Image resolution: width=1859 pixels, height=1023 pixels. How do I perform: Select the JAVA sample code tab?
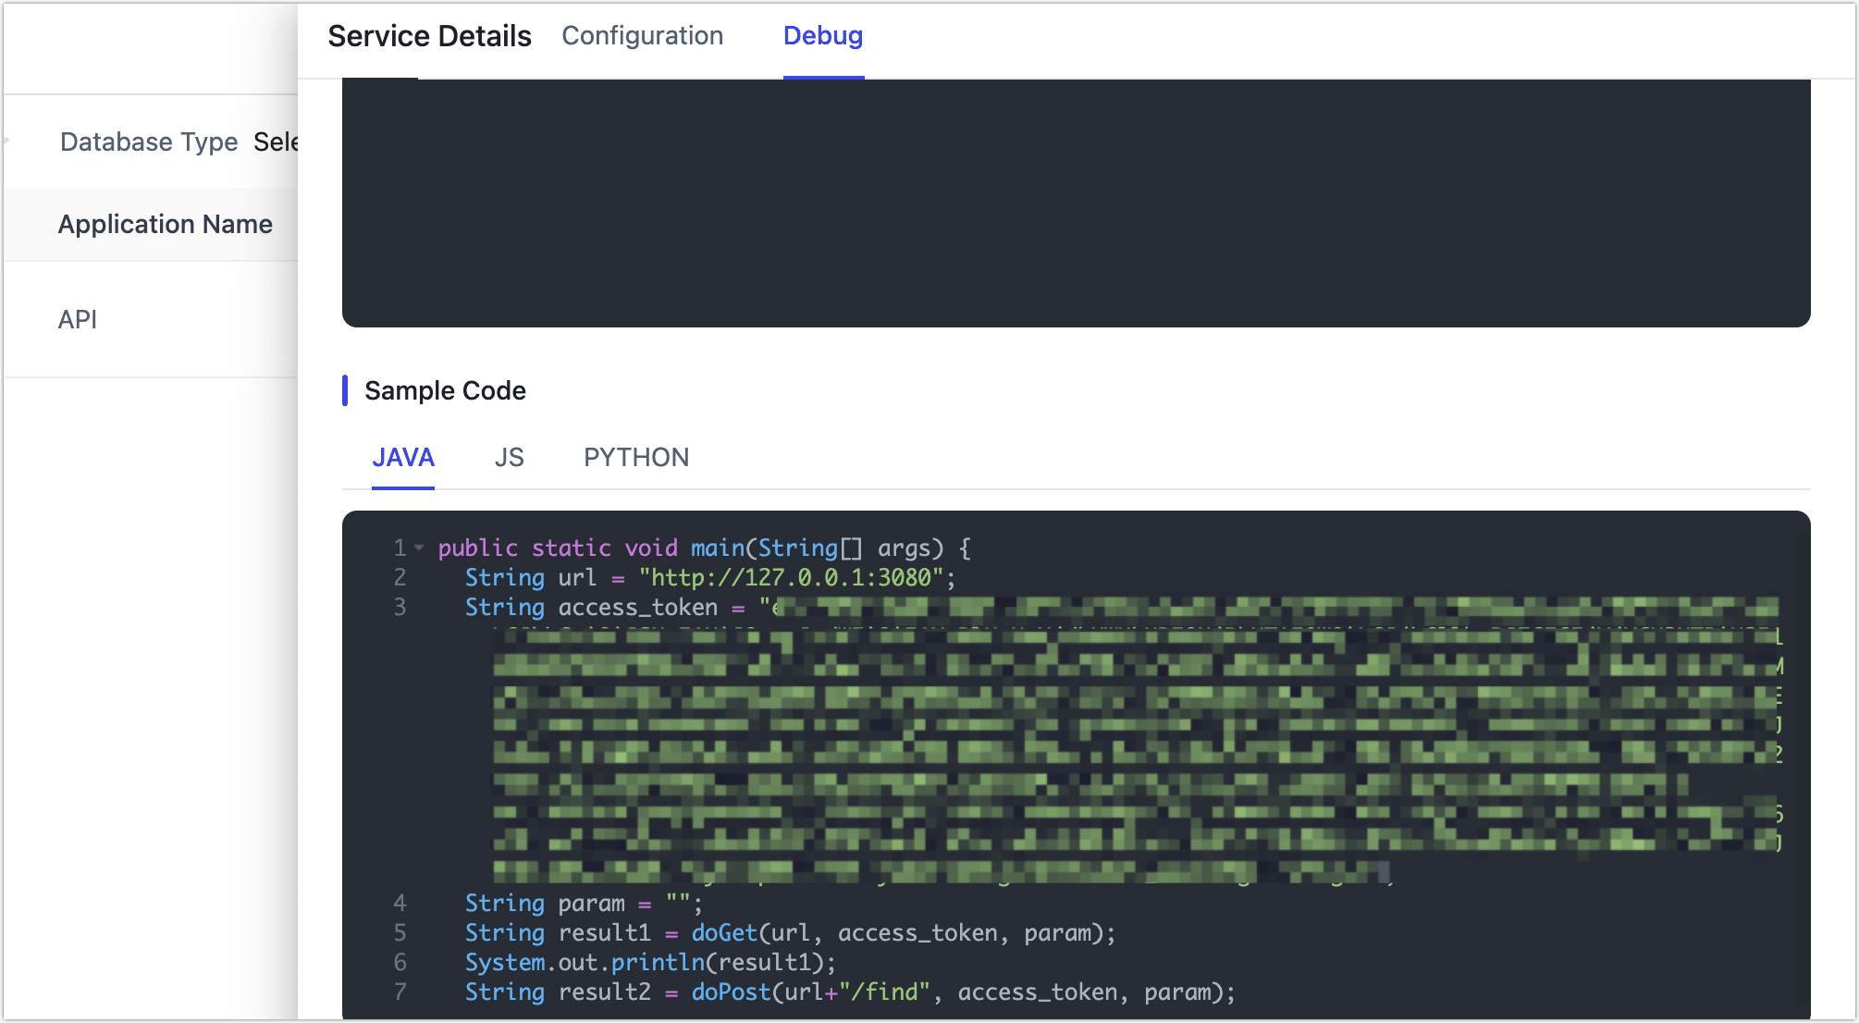click(x=402, y=457)
